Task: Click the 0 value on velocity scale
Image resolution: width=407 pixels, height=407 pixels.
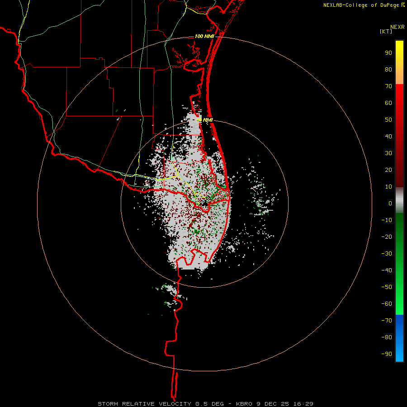Action: 390,203
